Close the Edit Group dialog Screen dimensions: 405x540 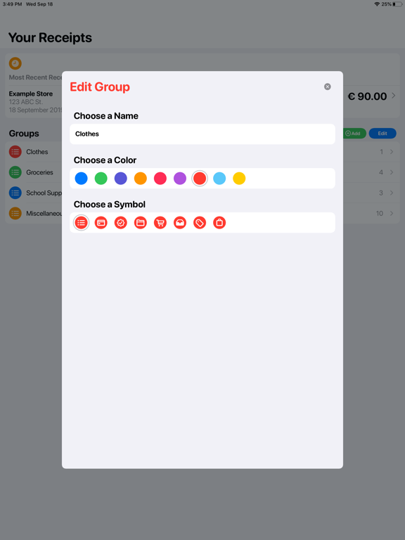tap(328, 86)
